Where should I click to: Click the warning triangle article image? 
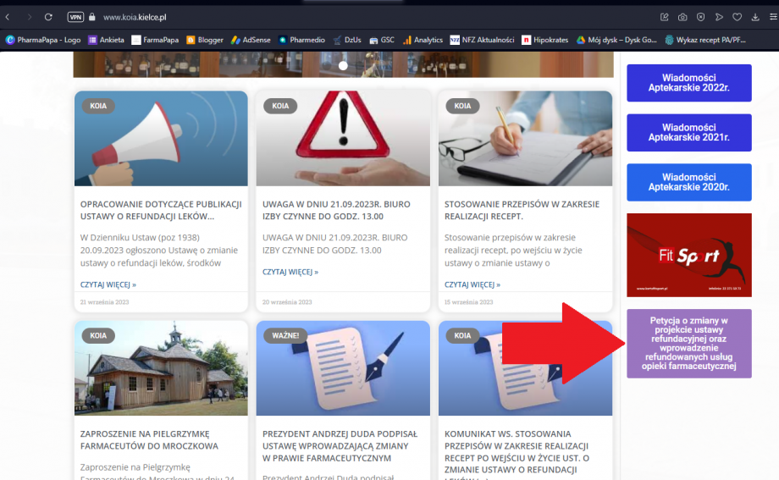(x=343, y=138)
